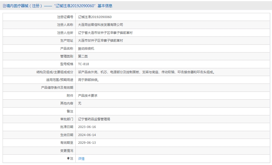Click the intended use 用于肺部排痰
Viewport: 272px width, 165px height.
coord(89,80)
